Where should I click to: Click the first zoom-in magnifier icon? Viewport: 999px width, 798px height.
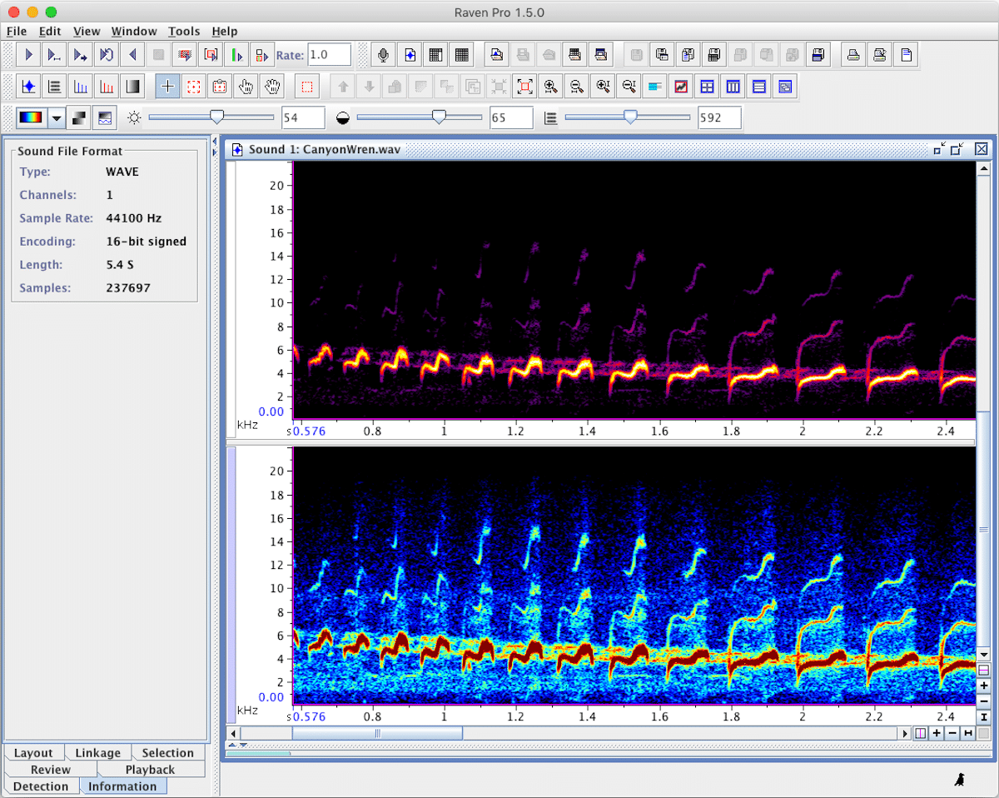pos(550,87)
